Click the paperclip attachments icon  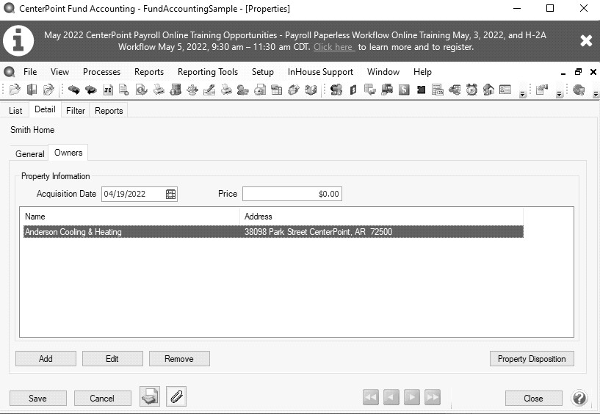click(176, 396)
